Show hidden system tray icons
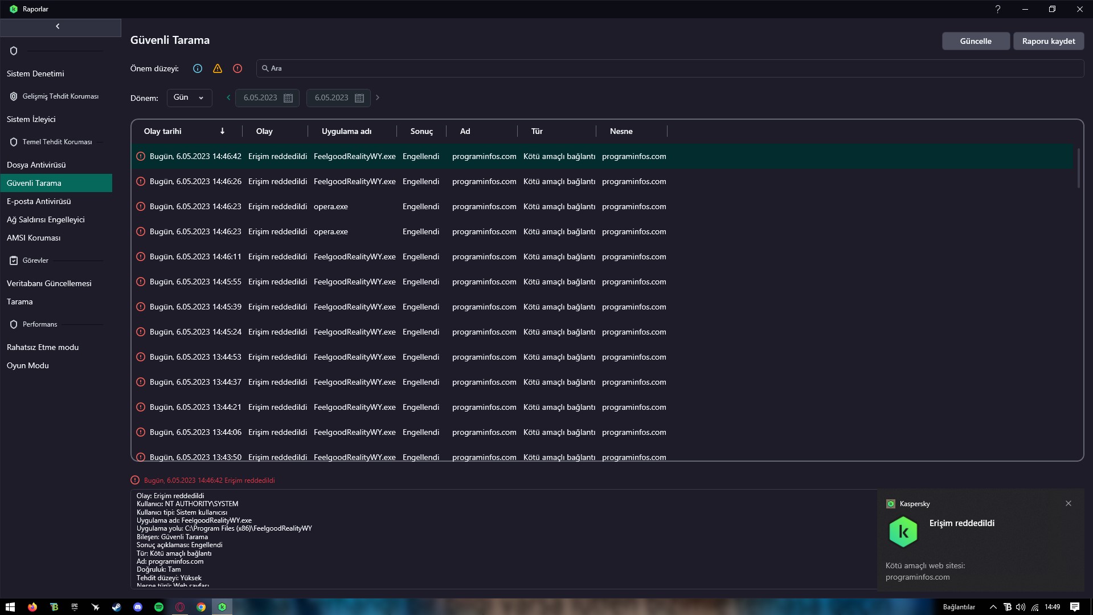This screenshot has width=1093, height=615. tap(993, 607)
